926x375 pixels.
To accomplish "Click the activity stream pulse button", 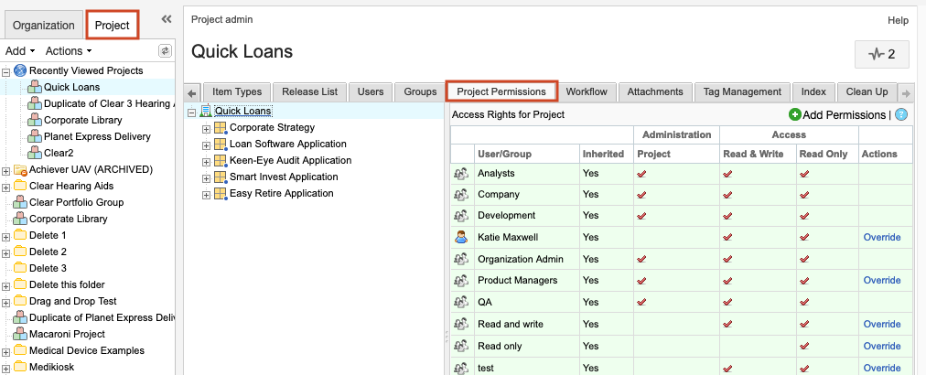I will [882, 55].
